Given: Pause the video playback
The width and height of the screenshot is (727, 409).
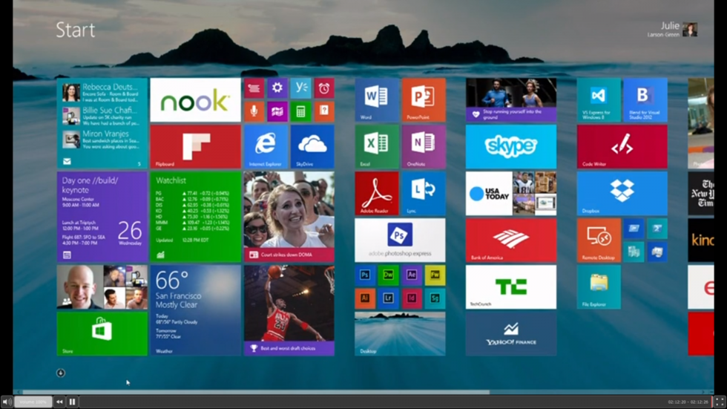Looking at the screenshot, I should (x=73, y=402).
